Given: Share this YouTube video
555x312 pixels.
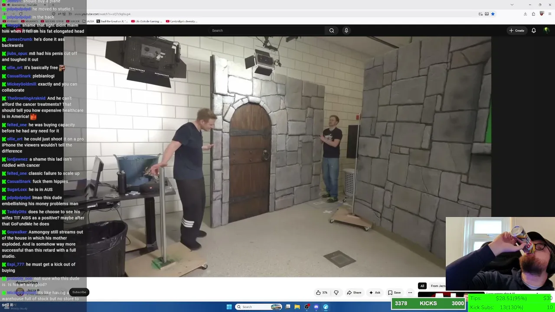Looking at the screenshot, I should [x=354, y=292].
